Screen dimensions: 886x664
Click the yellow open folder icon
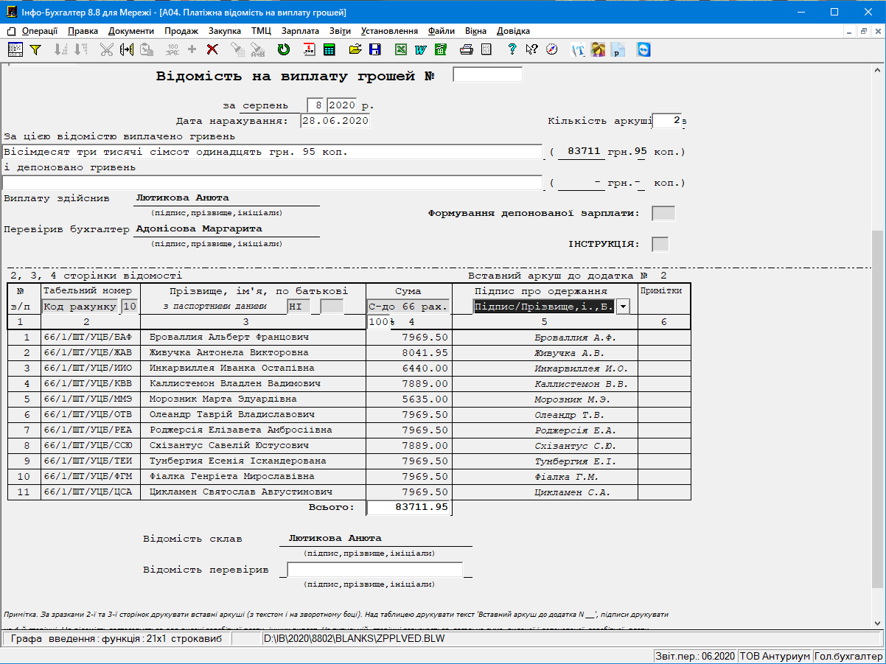point(355,49)
